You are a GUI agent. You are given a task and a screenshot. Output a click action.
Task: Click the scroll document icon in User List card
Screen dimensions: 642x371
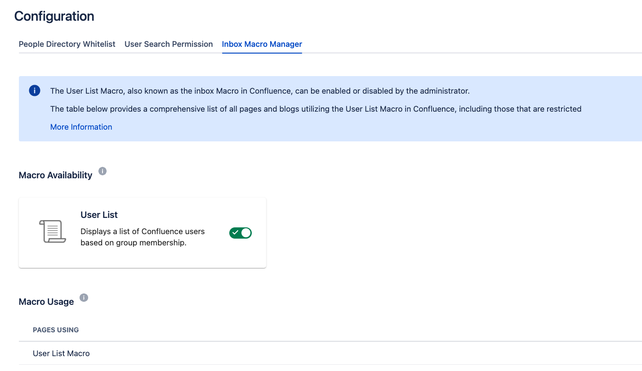[52, 232]
